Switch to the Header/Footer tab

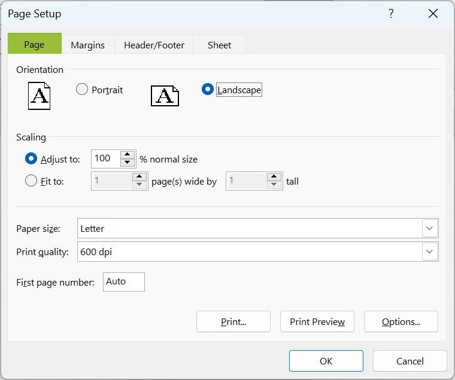pos(154,45)
